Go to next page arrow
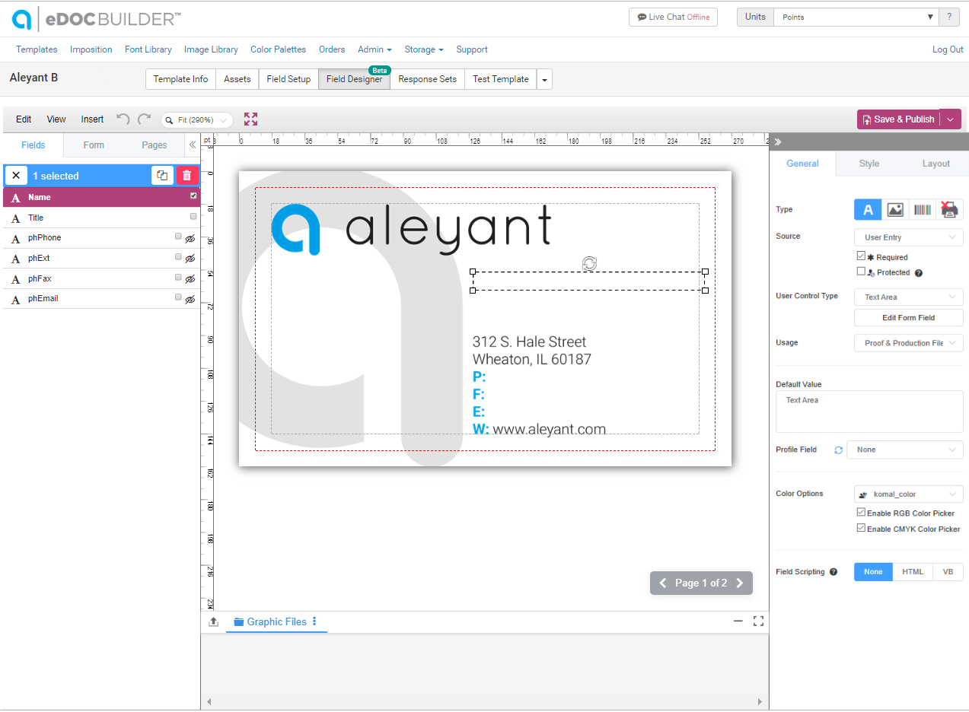 [x=739, y=583]
